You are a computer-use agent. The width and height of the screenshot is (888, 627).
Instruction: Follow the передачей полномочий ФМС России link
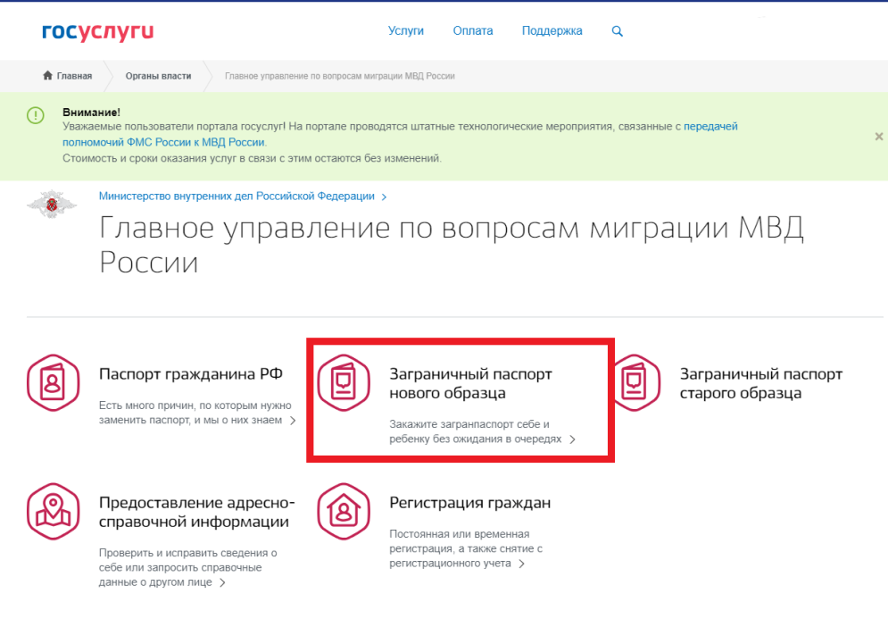point(710,127)
